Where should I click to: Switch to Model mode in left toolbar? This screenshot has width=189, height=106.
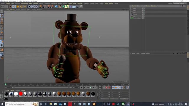point(2,16)
